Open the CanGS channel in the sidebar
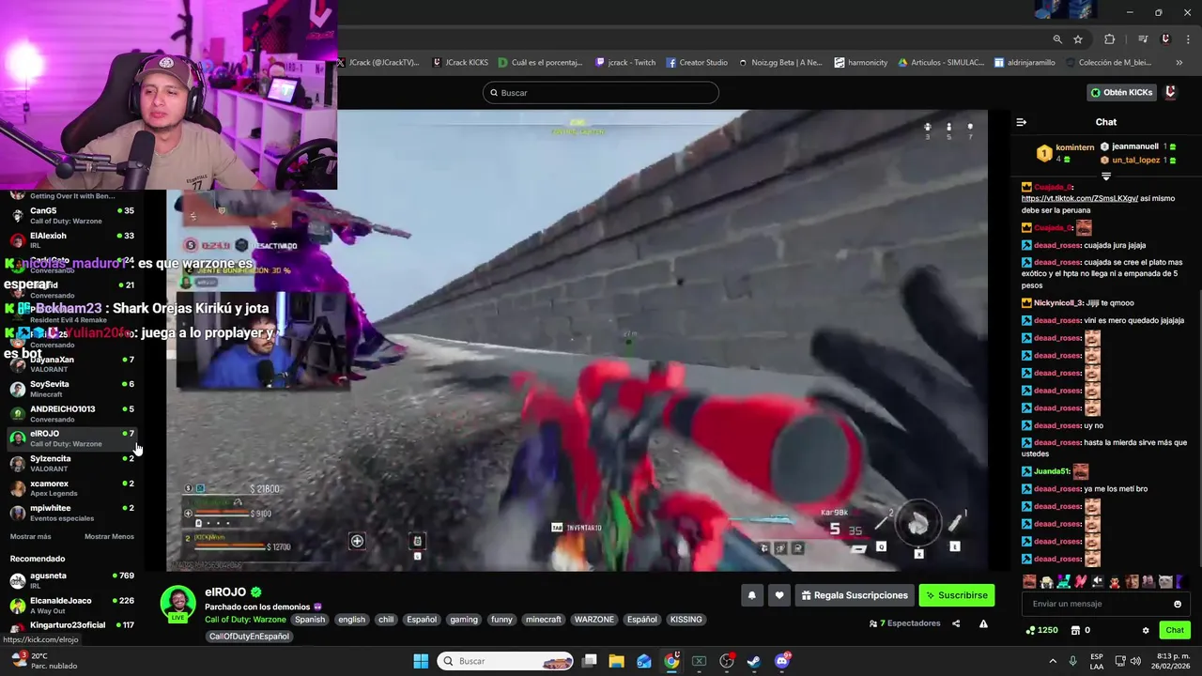Image resolution: width=1202 pixels, height=676 pixels. [x=71, y=215]
